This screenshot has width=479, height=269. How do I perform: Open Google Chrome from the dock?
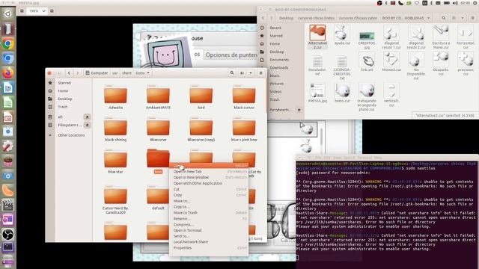[x=8, y=44]
